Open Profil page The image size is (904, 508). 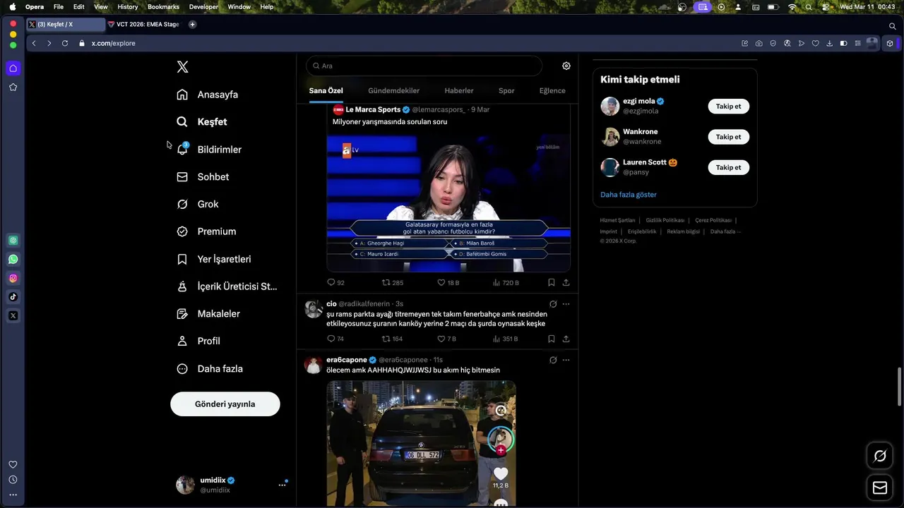[x=198, y=341]
